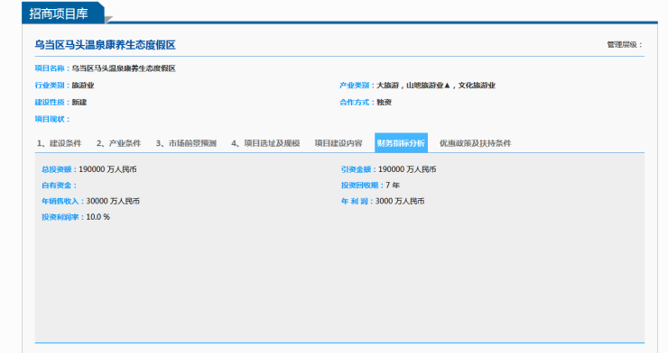Click the 产业类别 value 大旅游，山地旅游业▲，文化旅游业
668x353 pixels.
coord(436,86)
